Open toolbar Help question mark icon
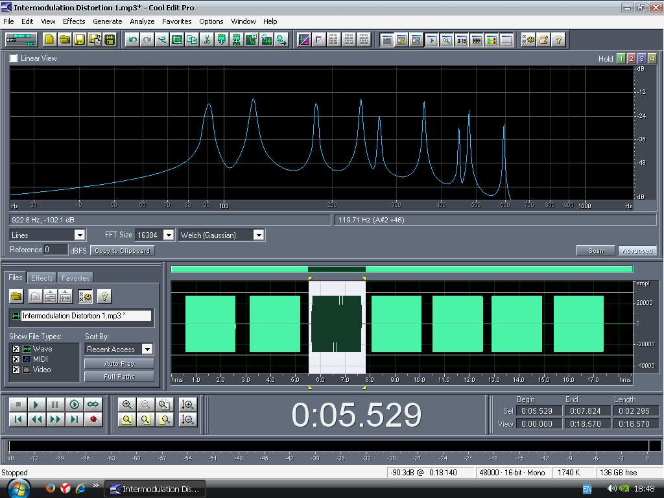Screen dimensions: 664x498 (558, 40)
